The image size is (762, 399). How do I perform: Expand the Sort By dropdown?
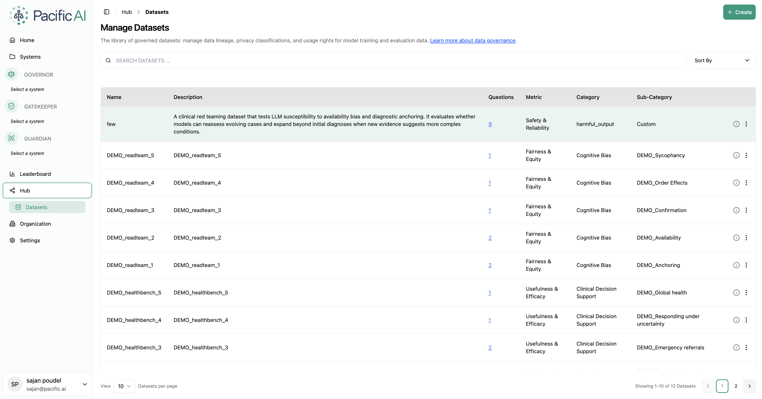click(x=722, y=60)
